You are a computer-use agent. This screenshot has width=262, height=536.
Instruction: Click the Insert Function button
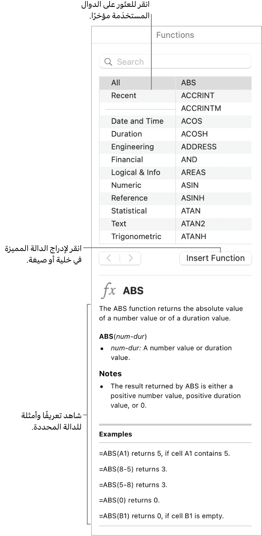coord(215,258)
